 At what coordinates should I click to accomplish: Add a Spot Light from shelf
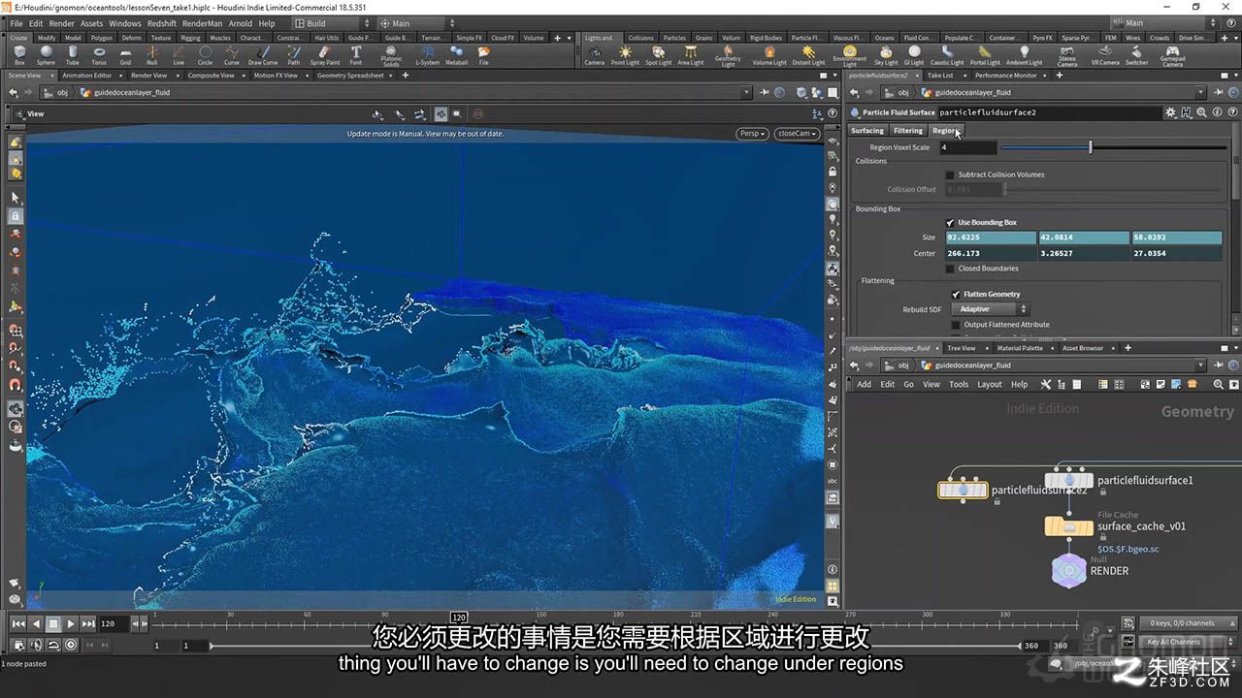(x=658, y=55)
